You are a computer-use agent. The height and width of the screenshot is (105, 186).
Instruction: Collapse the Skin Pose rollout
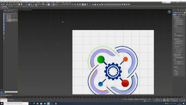[176, 67]
